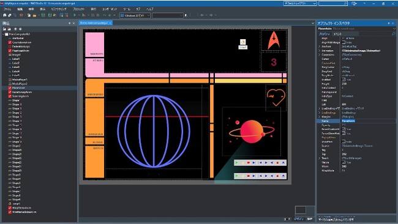
Task: Pin the Structure panel with its pushpin icon
Action: pyautogui.click(x=69, y=23)
